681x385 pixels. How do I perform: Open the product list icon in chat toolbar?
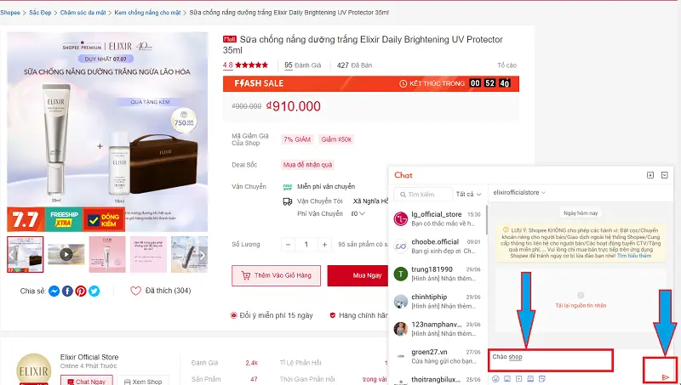(x=530, y=379)
